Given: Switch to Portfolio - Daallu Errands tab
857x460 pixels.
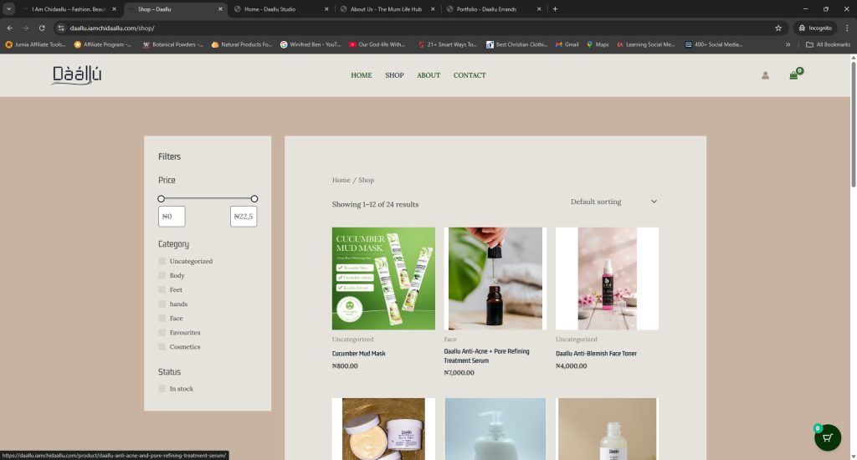Looking at the screenshot, I should coord(494,9).
